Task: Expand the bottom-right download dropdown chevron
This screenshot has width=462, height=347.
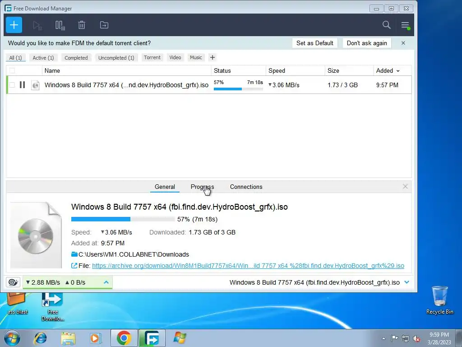Action: pos(407,282)
